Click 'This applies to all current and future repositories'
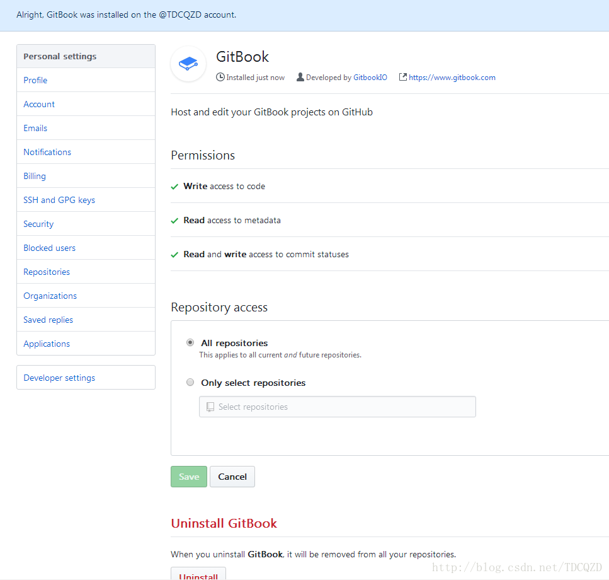The height and width of the screenshot is (580, 609). coord(280,355)
